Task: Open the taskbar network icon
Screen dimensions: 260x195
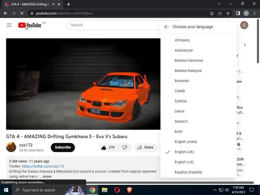Action: pos(221,190)
